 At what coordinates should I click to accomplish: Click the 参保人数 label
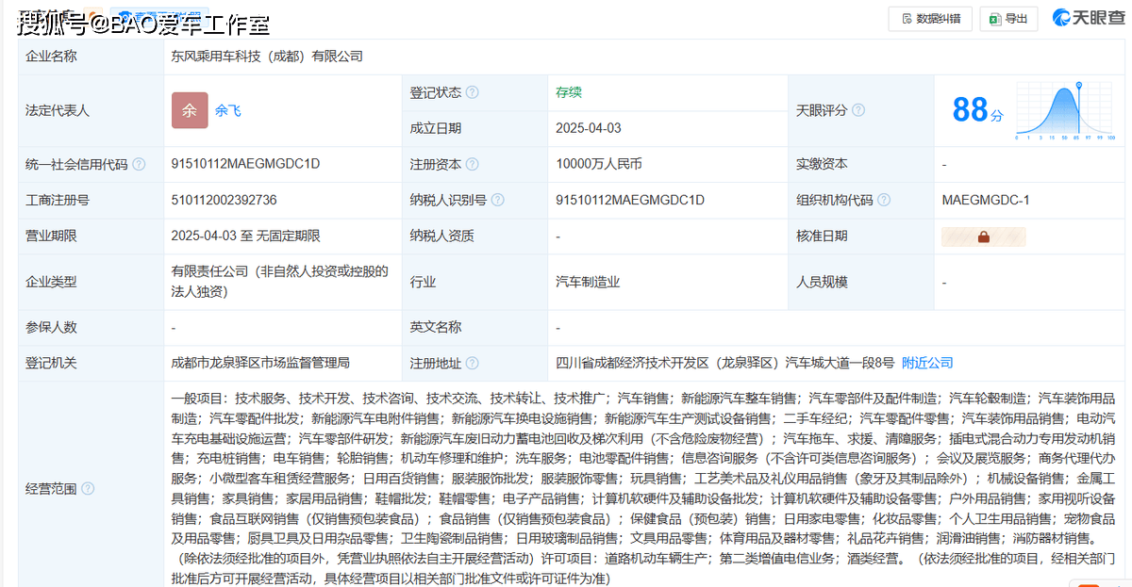click(x=51, y=327)
